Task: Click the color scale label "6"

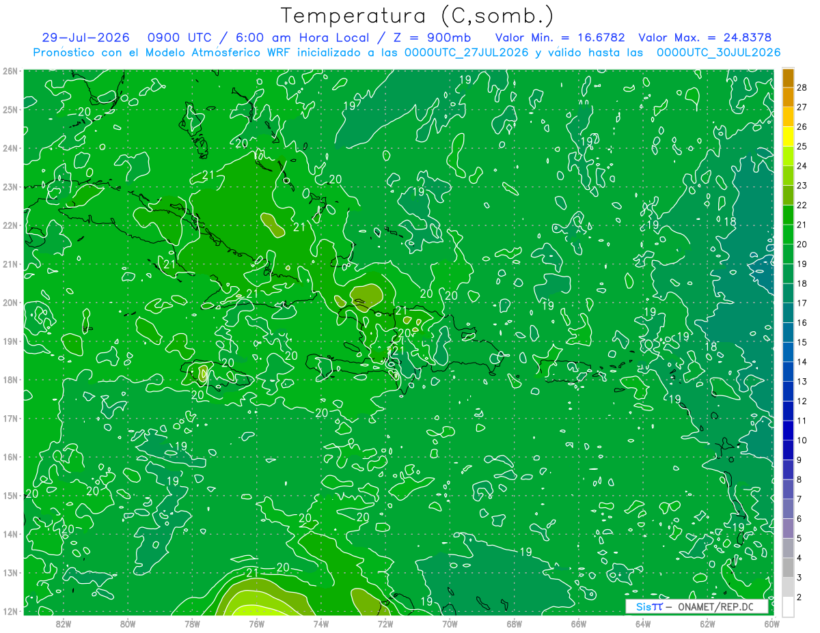Action: (x=799, y=519)
